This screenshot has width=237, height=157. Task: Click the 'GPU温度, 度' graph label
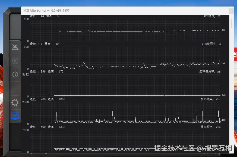(x=212, y=16)
